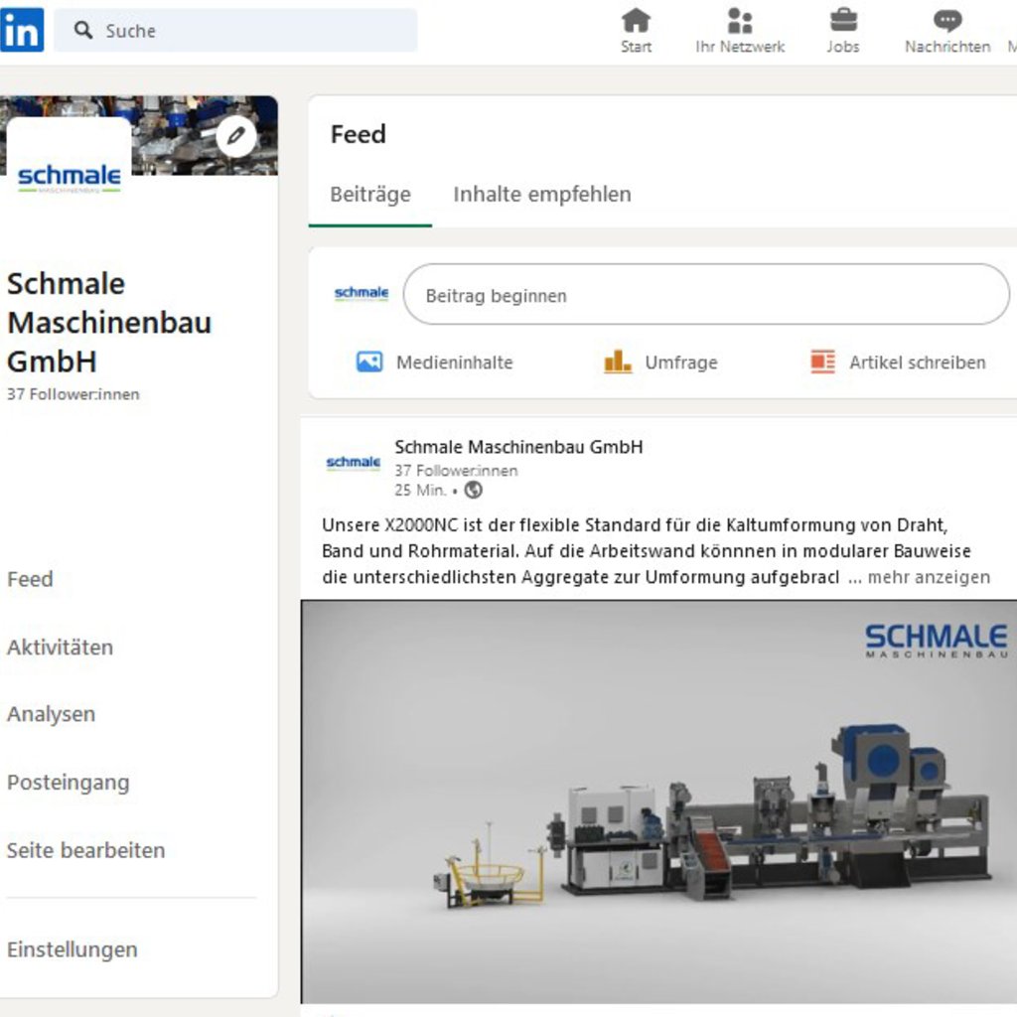Screen dimensions: 1017x1017
Task: Click the Medieninhalte image icon
Action: (369, 362)
